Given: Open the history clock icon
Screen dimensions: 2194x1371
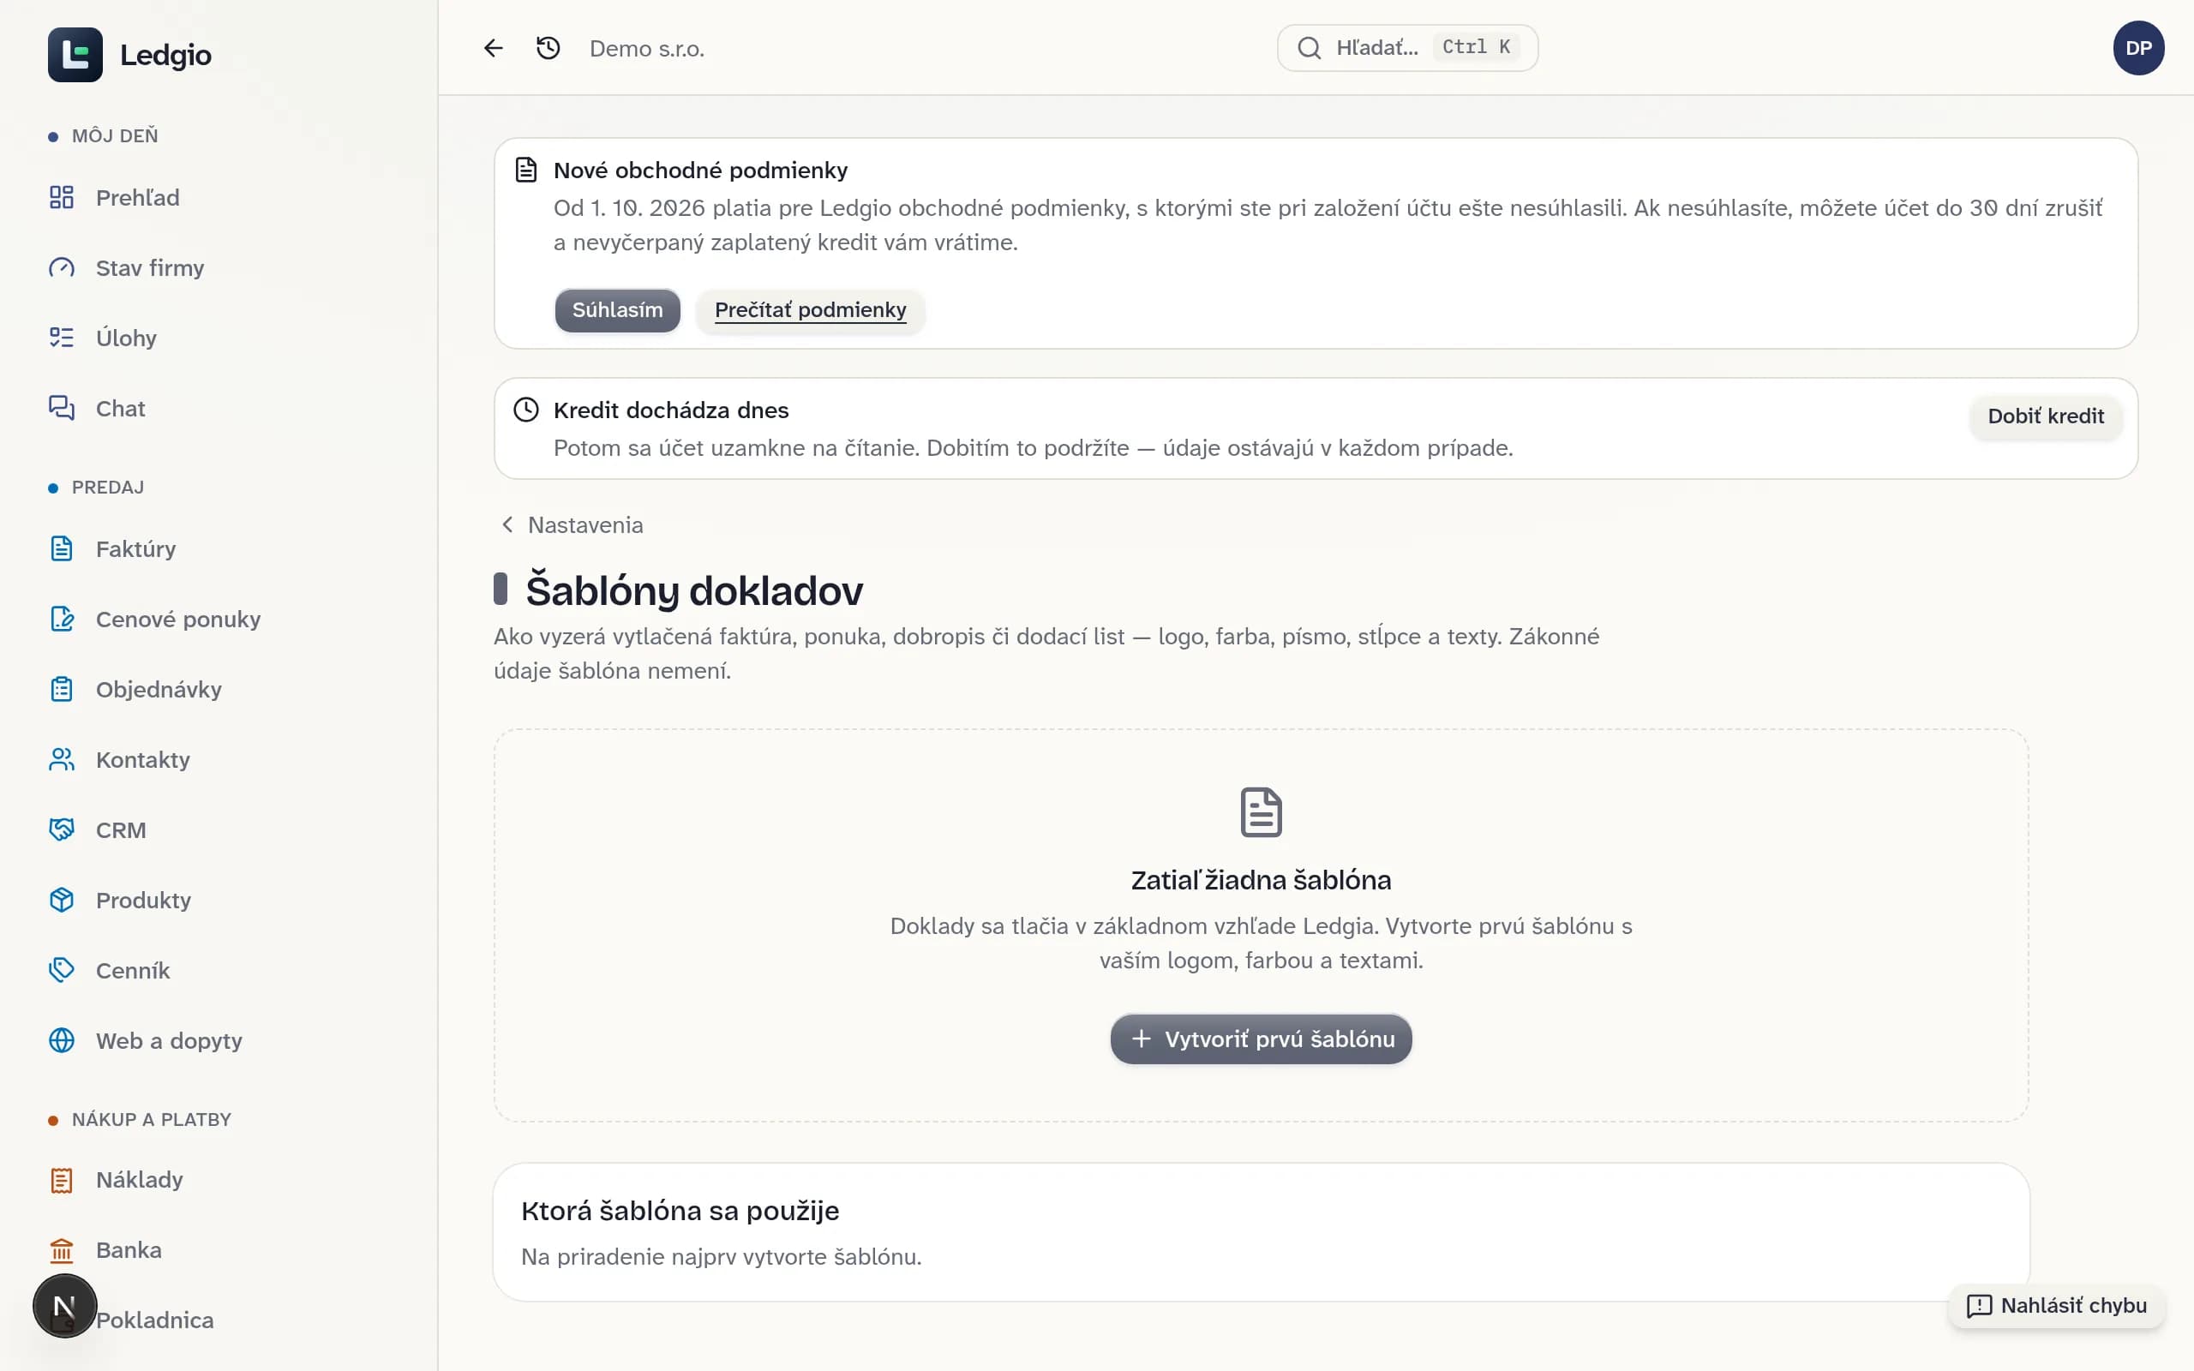Looking at the screenshot, I should tap(548, 48).
